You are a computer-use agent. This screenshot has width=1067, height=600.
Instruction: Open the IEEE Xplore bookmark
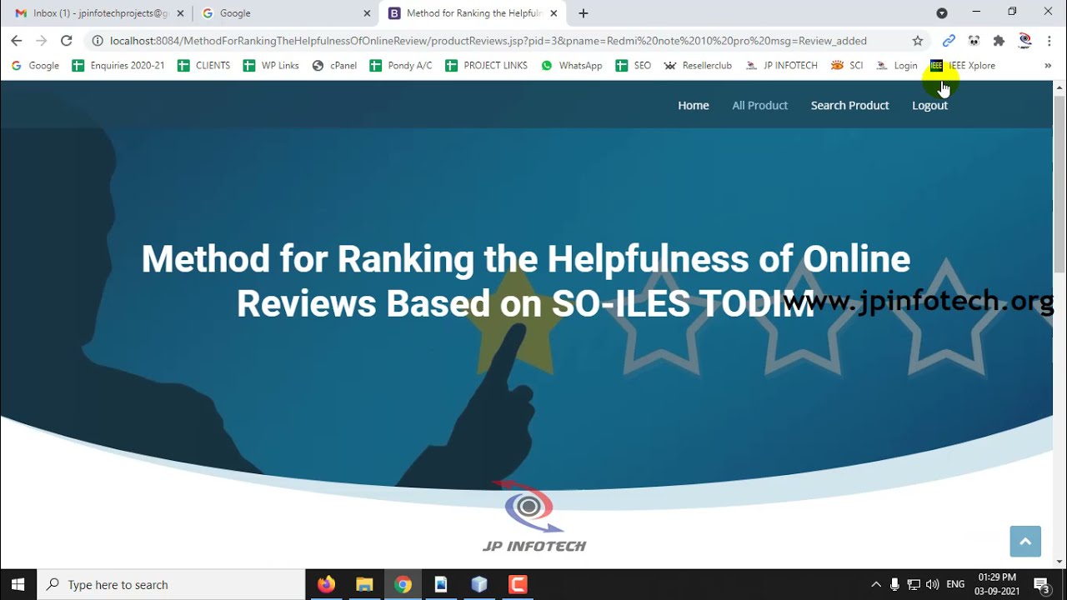963,66
